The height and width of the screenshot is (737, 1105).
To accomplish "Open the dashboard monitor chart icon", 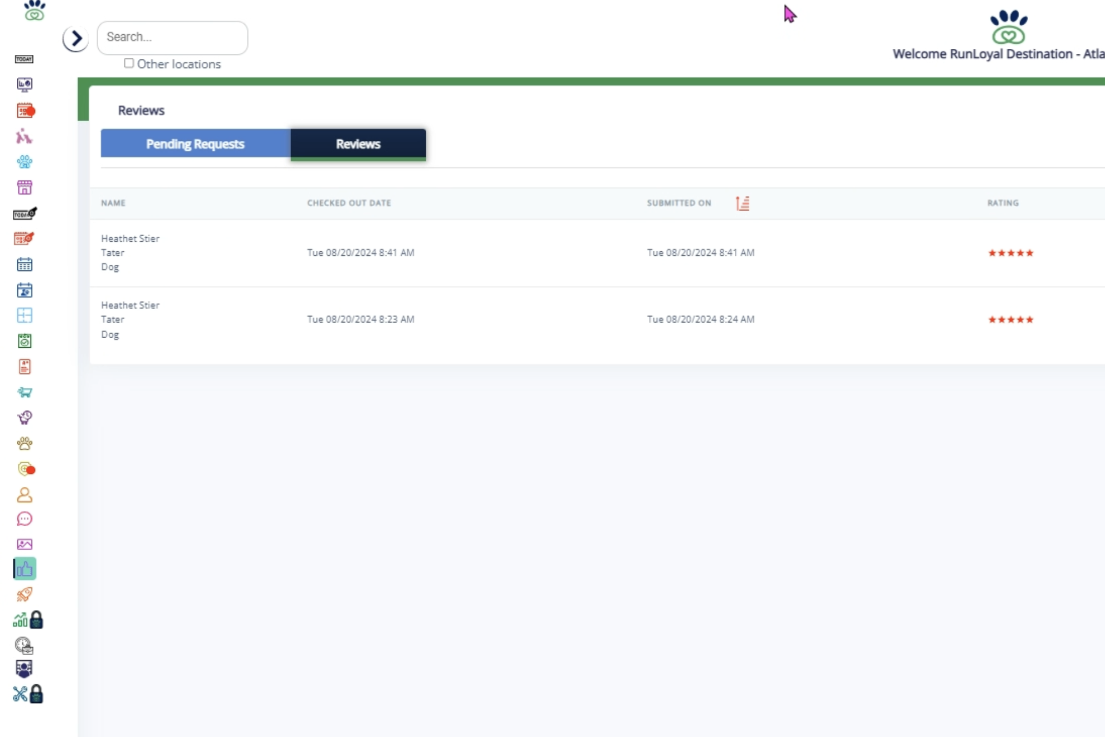I will pyautogui.click(x=24, y=84).
